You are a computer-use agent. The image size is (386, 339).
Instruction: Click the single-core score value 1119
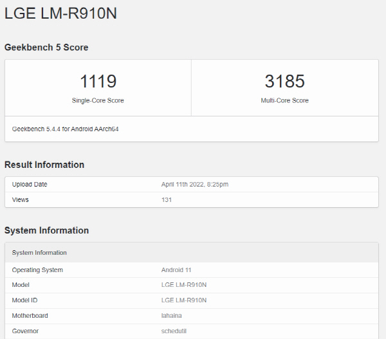point(98,81)
